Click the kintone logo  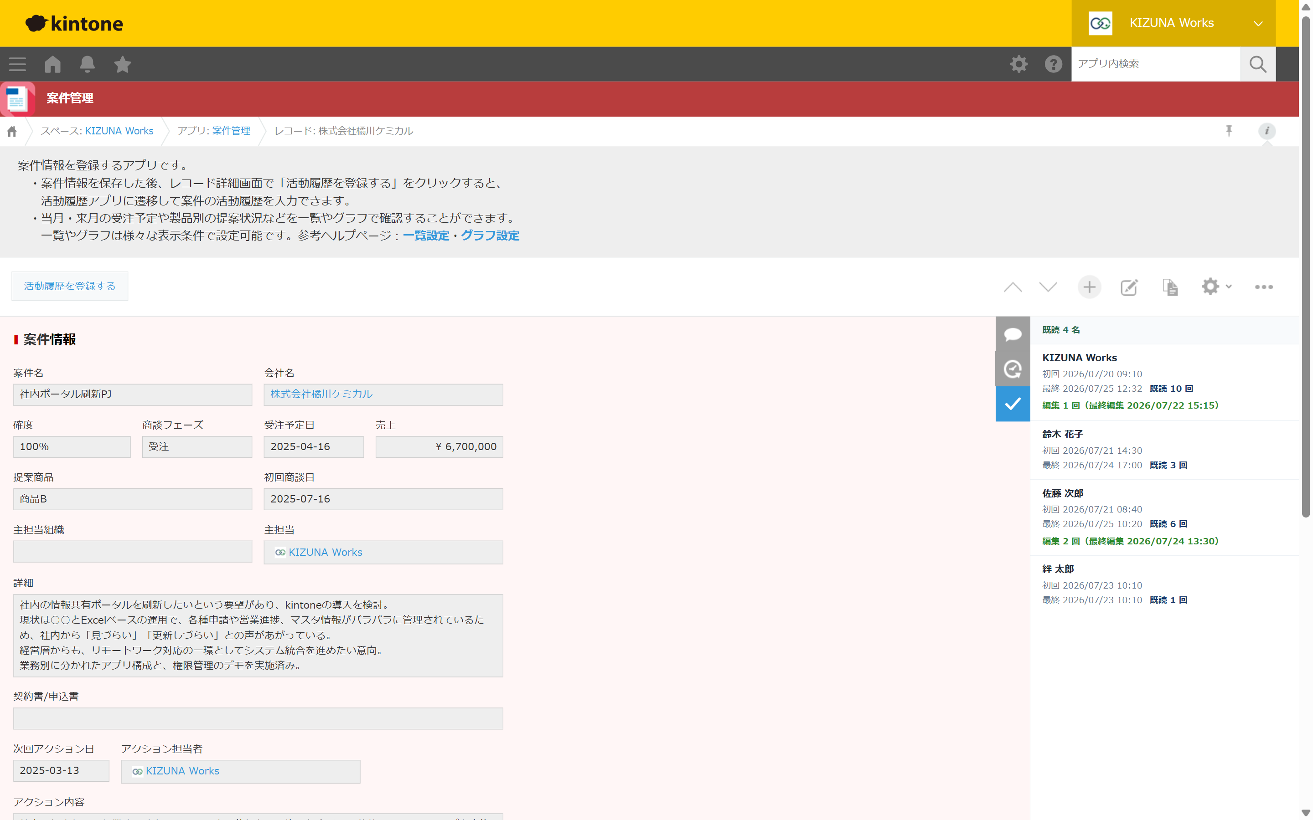(74, 23)
